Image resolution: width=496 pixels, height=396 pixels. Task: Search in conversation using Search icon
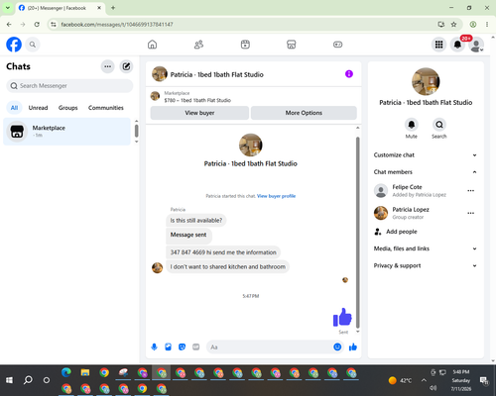(x=439, y=125)
